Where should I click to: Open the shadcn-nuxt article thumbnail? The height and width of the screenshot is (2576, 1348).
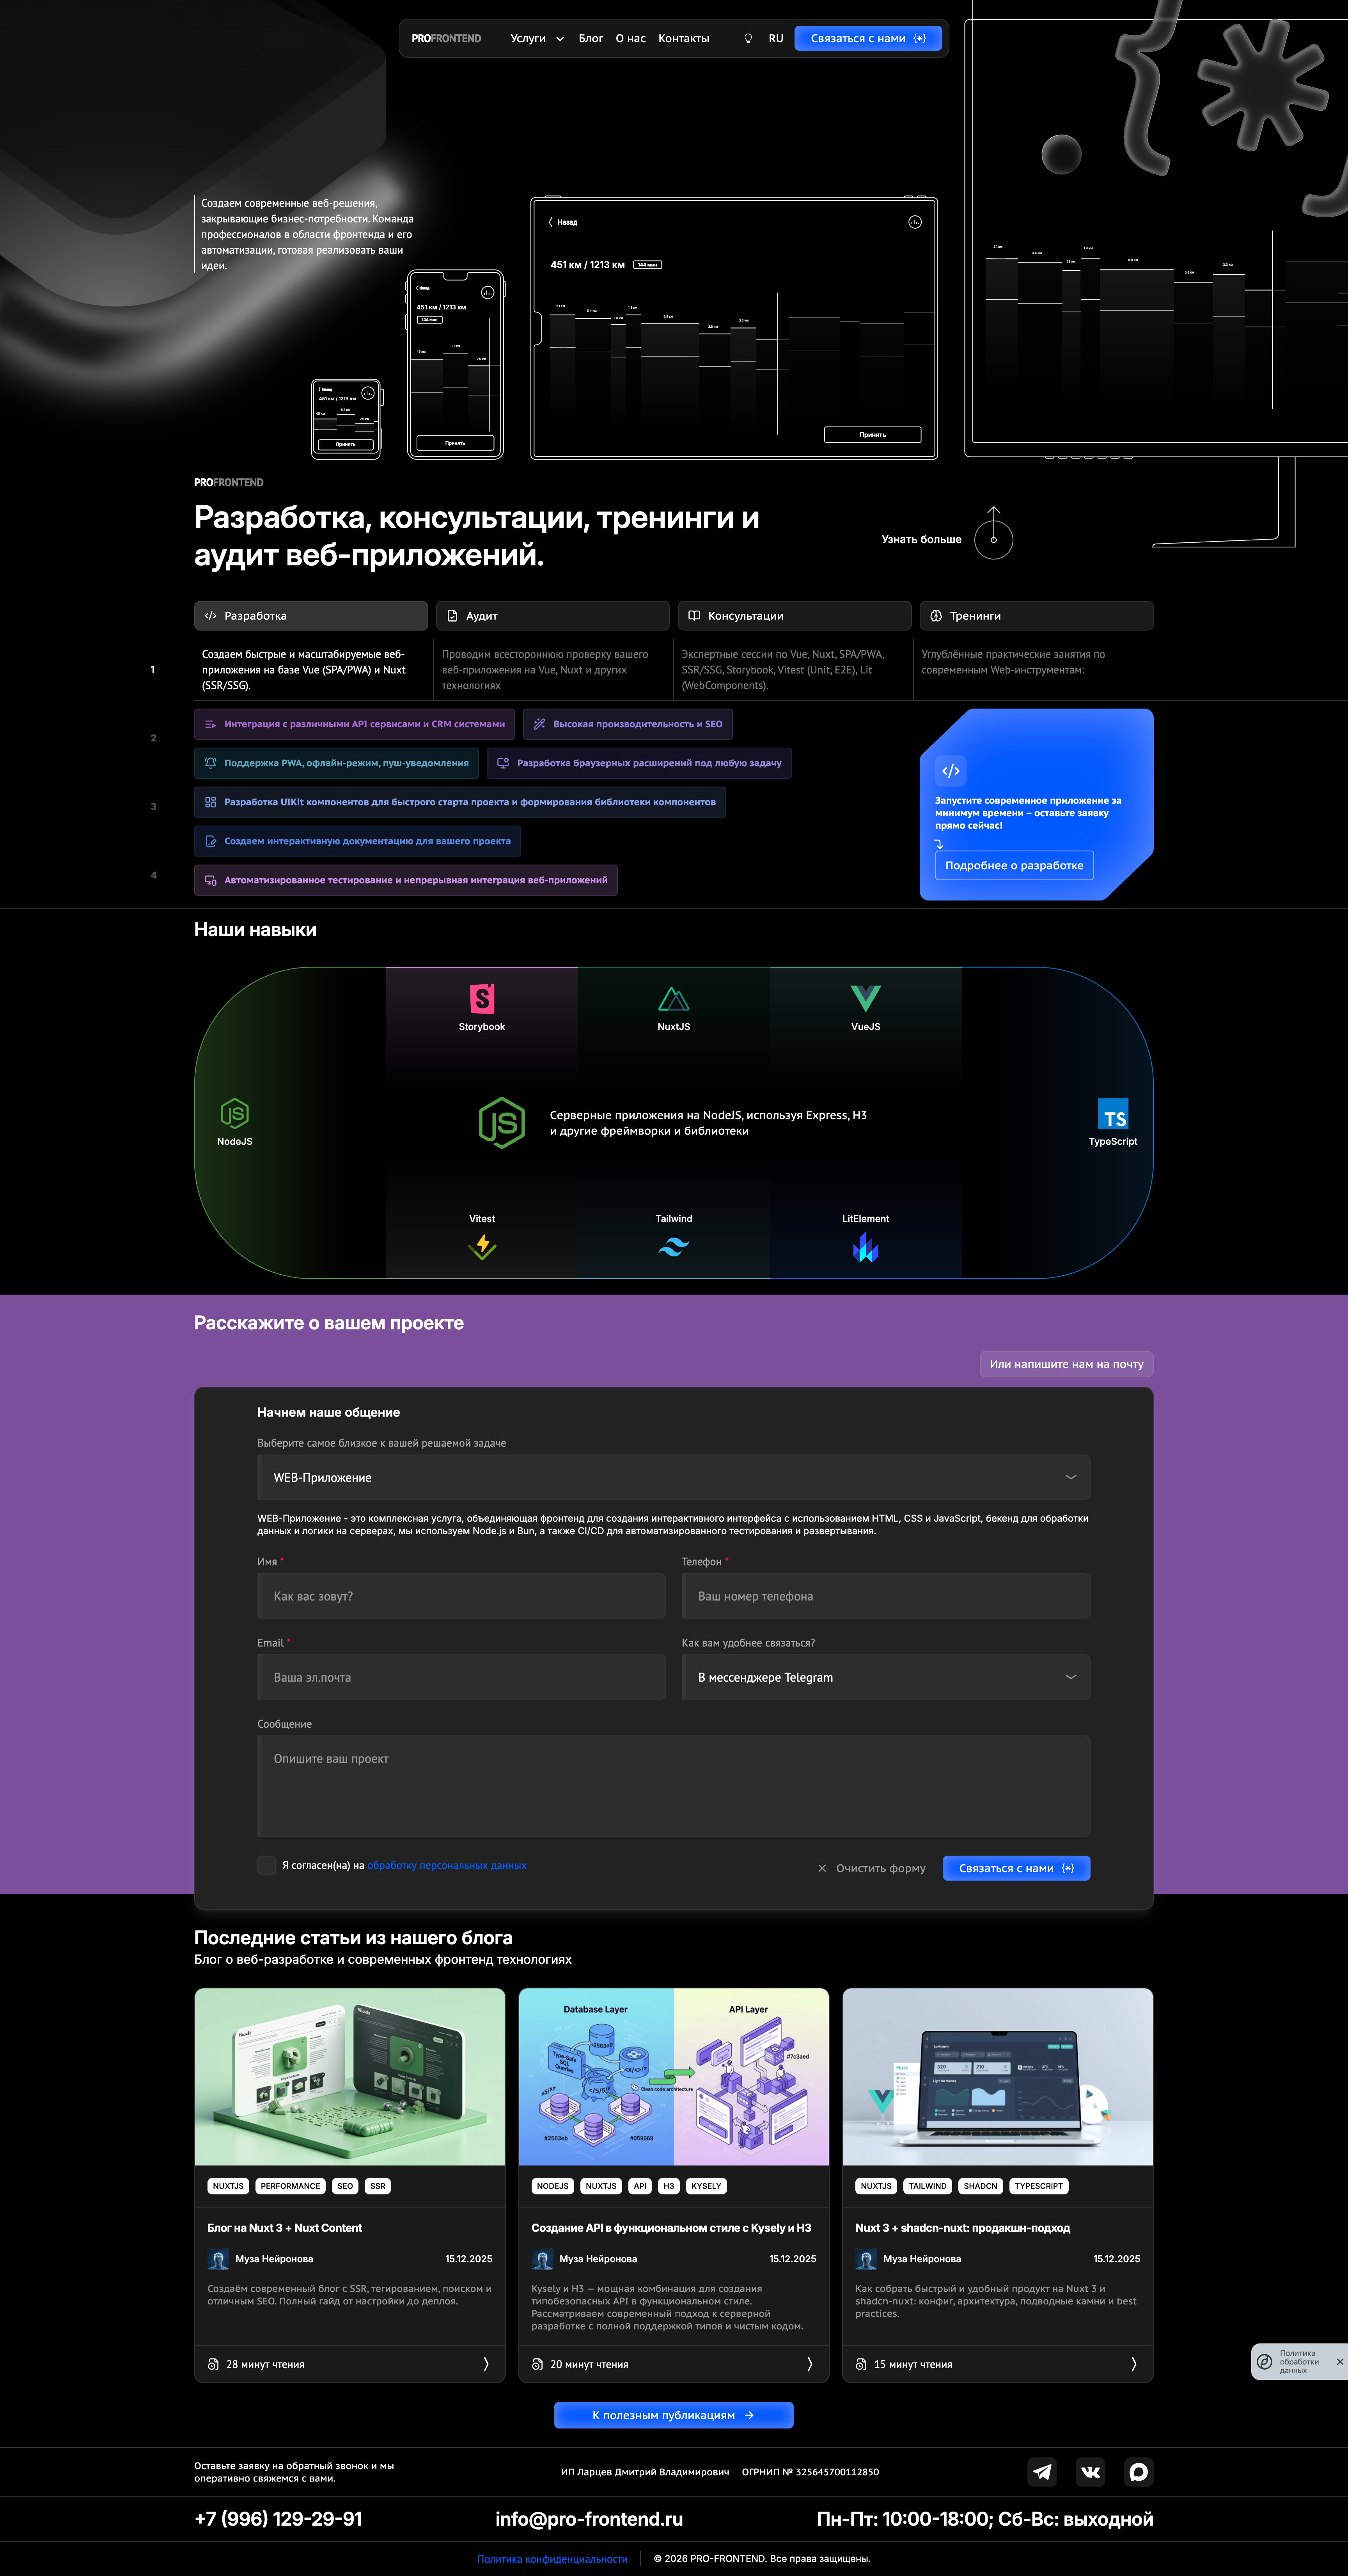click(998, 2077)
